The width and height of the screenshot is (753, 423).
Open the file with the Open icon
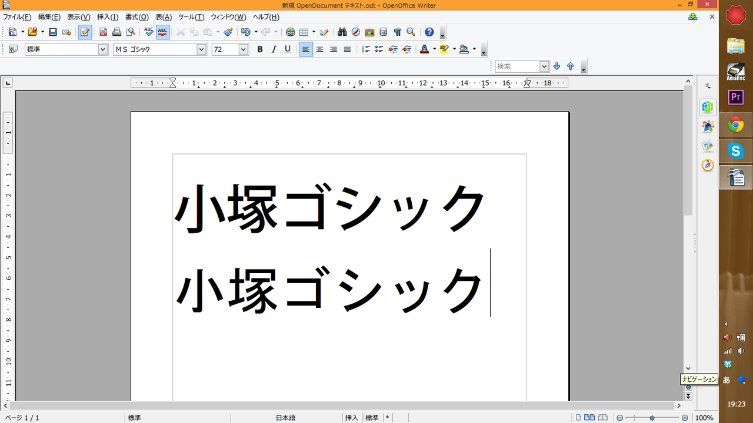(x=32, y=32)
